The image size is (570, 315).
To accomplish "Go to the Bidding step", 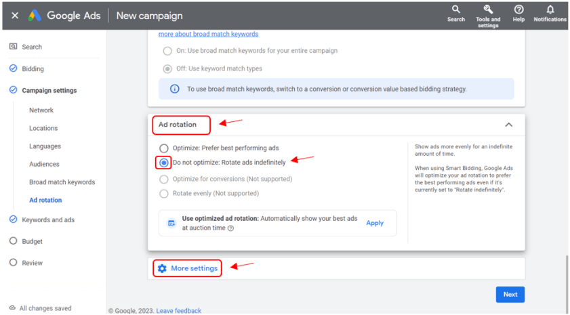I will pyautogui.click(x=33, y=68).
